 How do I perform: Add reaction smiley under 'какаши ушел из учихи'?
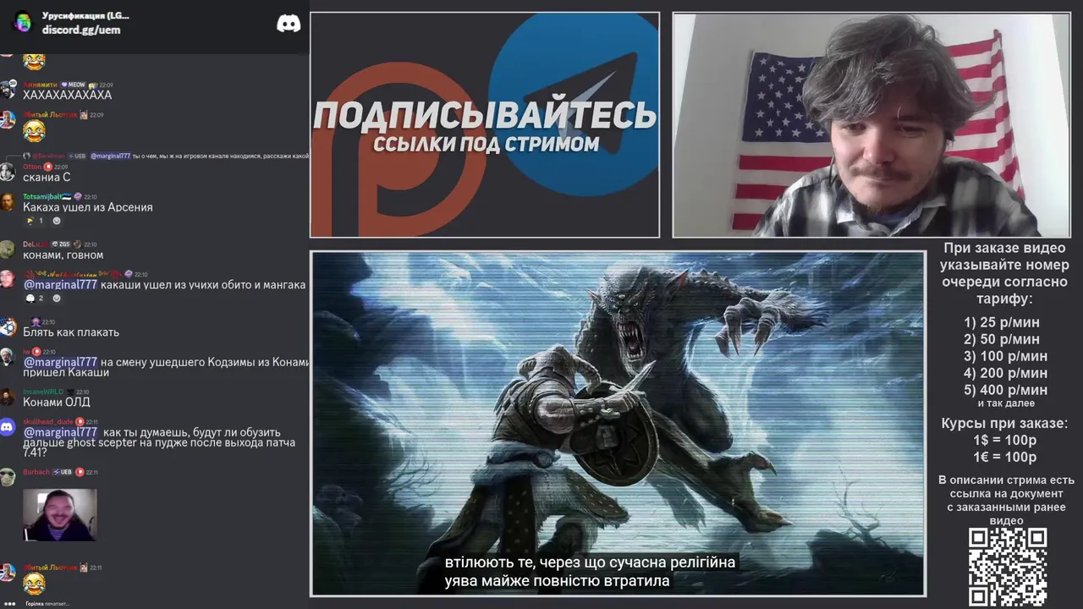[57, 298]
